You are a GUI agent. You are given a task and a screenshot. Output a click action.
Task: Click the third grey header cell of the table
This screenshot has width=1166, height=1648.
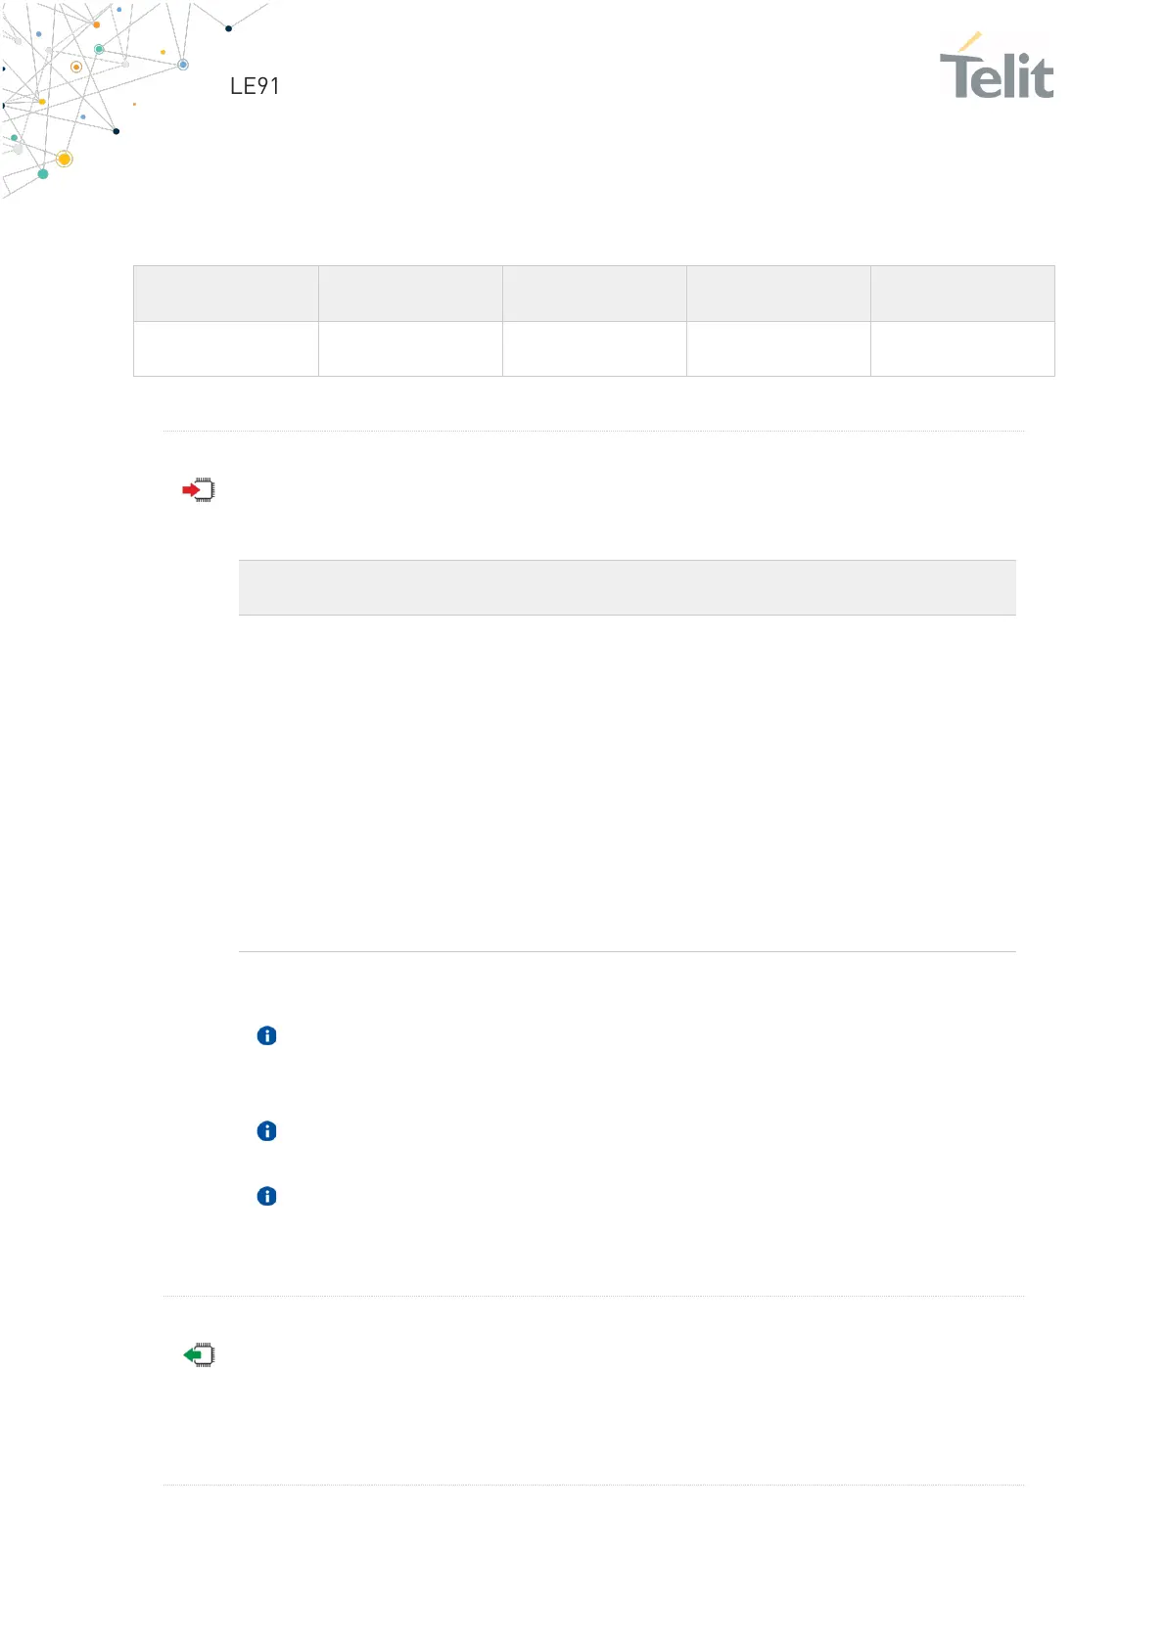click(594, 294)
